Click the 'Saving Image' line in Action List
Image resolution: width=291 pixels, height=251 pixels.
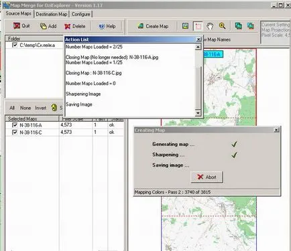(79, 104)
